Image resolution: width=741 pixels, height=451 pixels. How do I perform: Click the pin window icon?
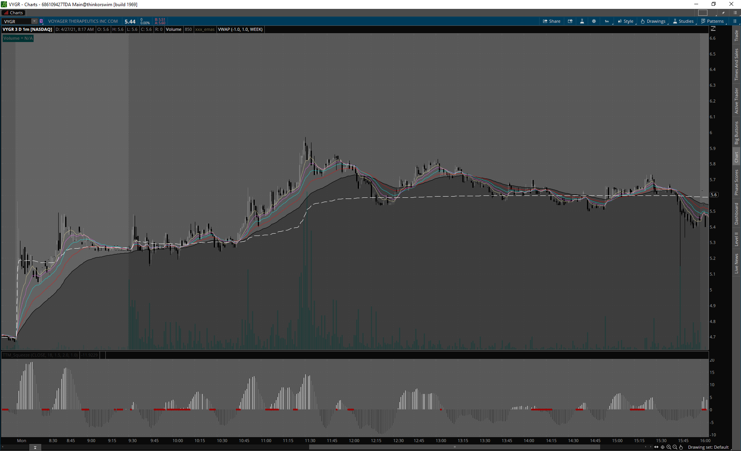coord(723,13)
